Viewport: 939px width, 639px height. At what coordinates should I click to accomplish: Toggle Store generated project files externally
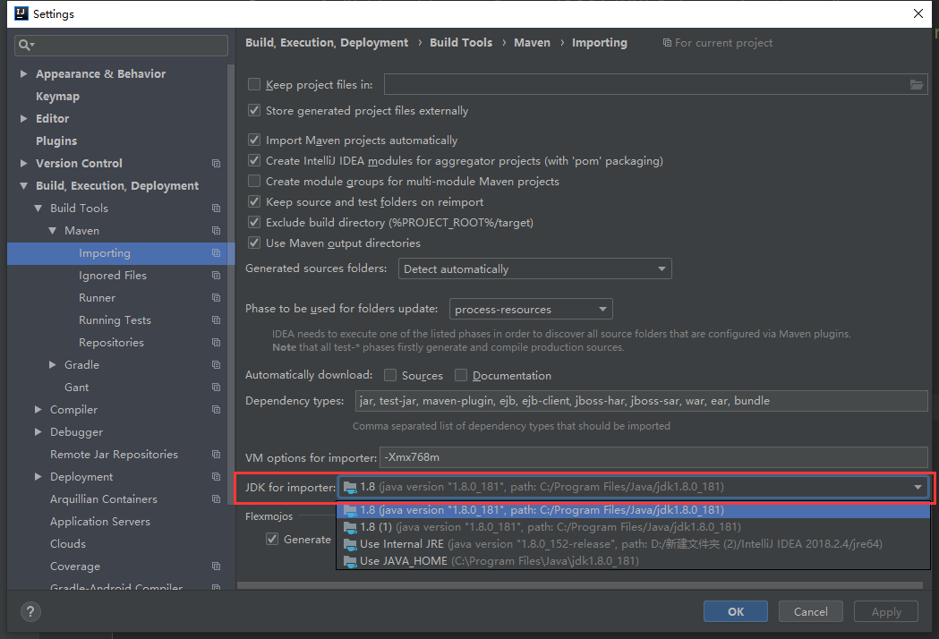254,110
